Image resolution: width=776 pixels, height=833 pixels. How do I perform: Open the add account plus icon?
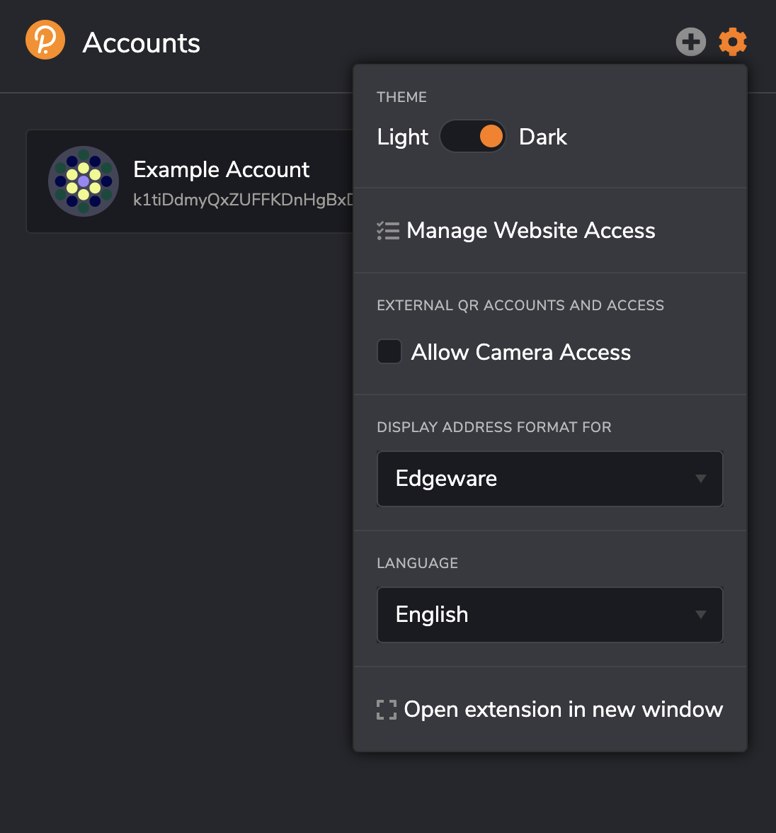690,42
